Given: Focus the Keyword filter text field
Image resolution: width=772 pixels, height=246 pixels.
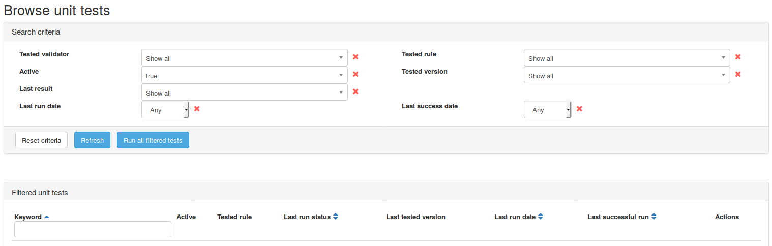Looking at the screenshot, I should coord(93,229).
